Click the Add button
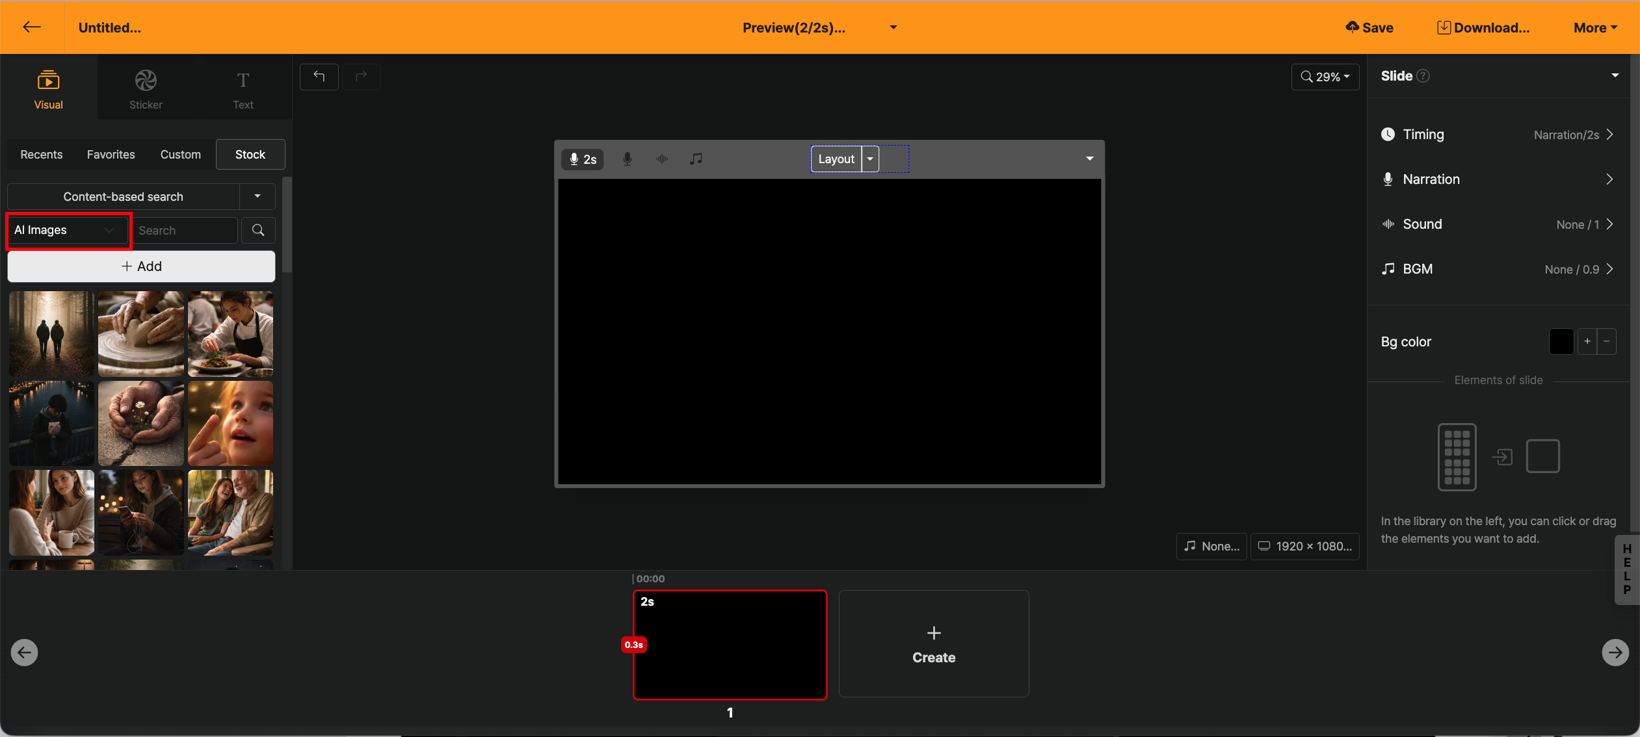The height and width of the screenshot is (737, 1640). pos(141,266)
